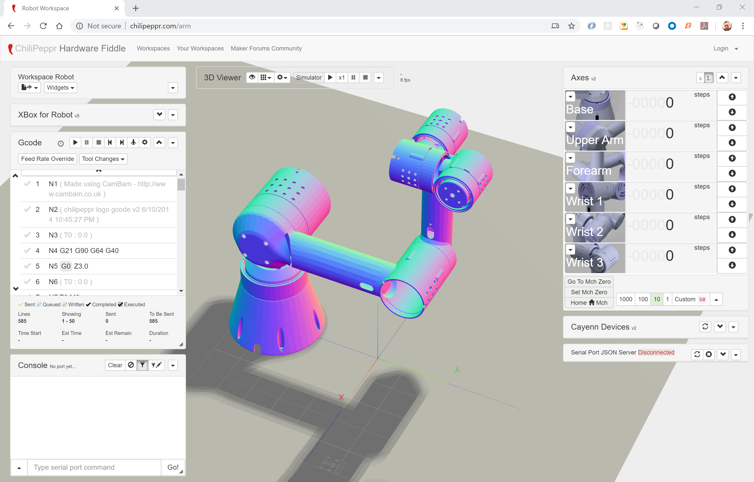Select the 100 step jog increment
This screenshot has height=482, width=754.
tap(643, 299)
